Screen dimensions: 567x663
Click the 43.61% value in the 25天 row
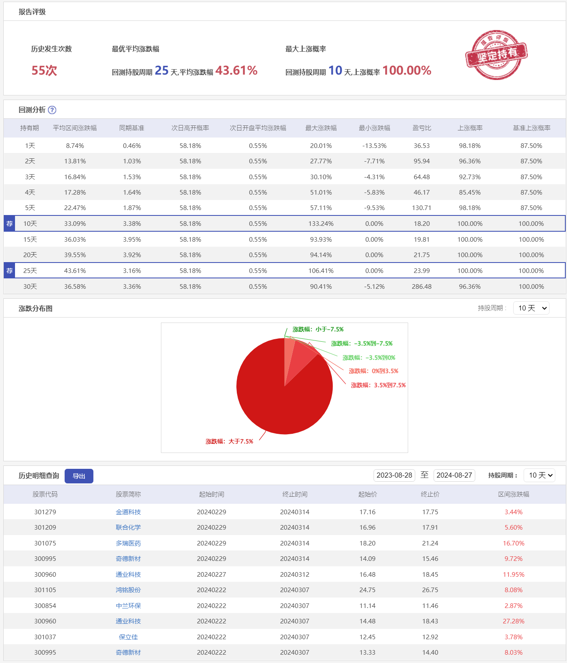coord(75,271)
